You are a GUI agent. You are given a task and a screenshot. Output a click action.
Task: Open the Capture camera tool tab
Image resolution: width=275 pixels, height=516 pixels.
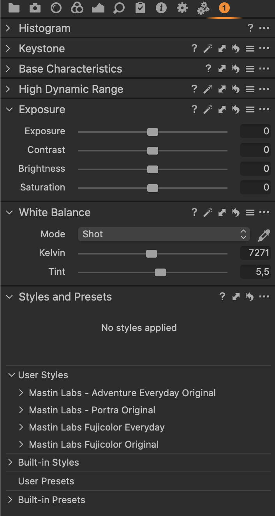click(35, 8)
